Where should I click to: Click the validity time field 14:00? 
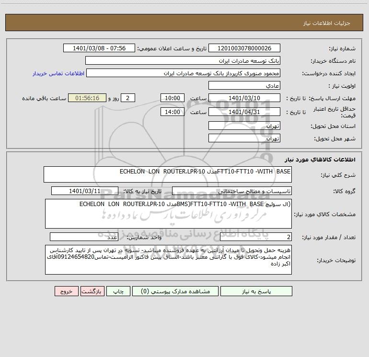click(x=172, y=112)
